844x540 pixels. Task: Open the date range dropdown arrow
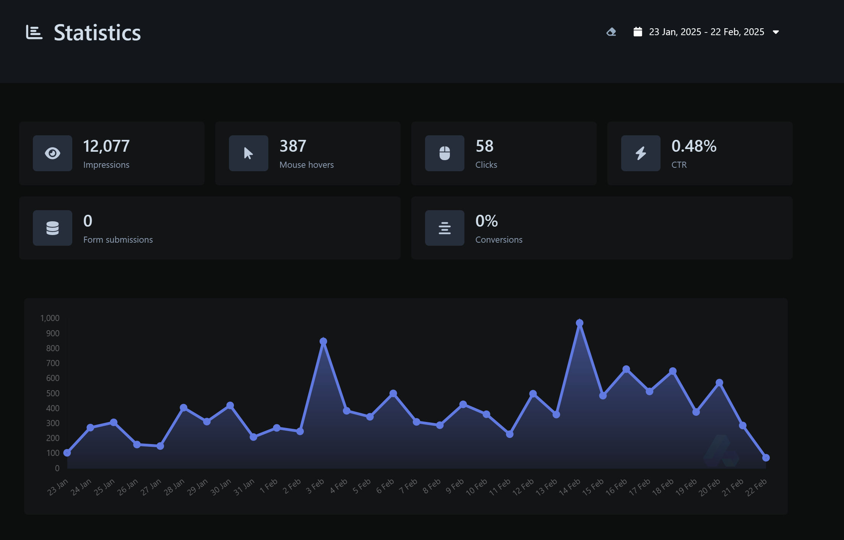click(x=776, y=32)
